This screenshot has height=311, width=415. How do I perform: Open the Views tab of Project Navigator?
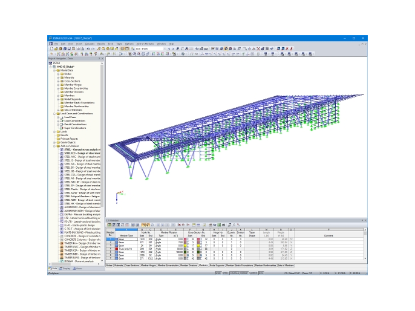pos(77,269)
